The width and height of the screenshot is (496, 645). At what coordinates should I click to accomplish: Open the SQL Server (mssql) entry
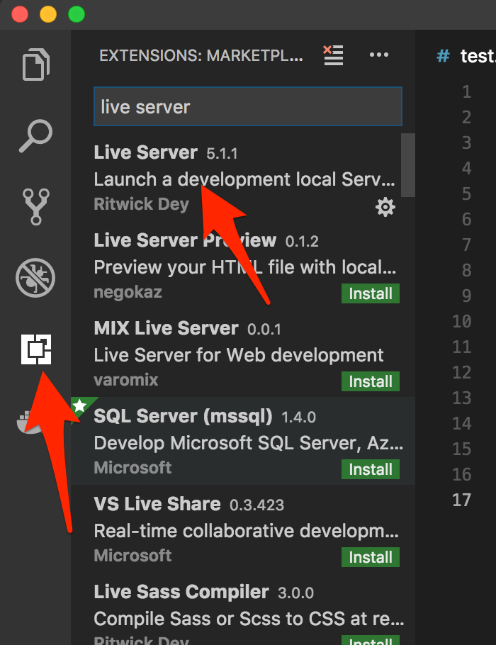(242, 441)
